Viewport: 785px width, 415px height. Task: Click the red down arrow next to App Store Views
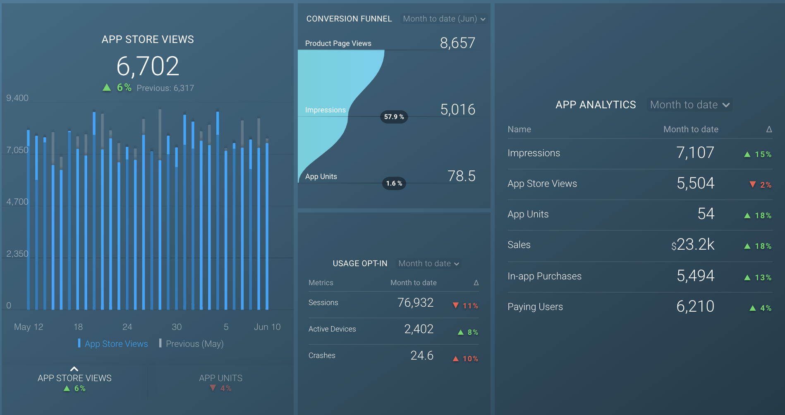[x=752, y=185]
